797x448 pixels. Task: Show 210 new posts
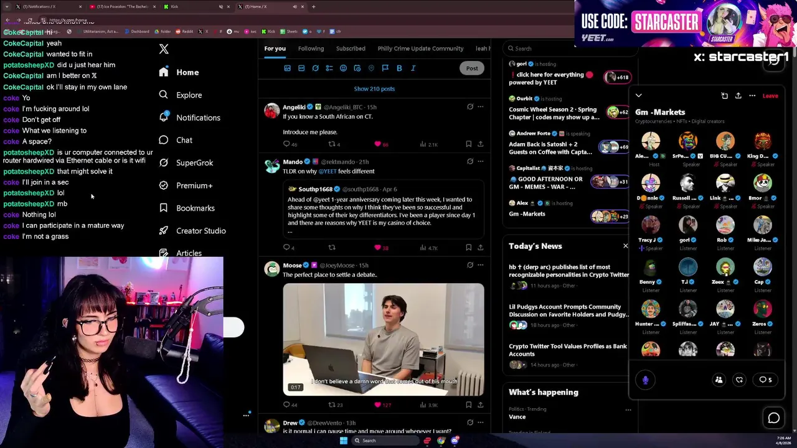[x=374, y=89]
